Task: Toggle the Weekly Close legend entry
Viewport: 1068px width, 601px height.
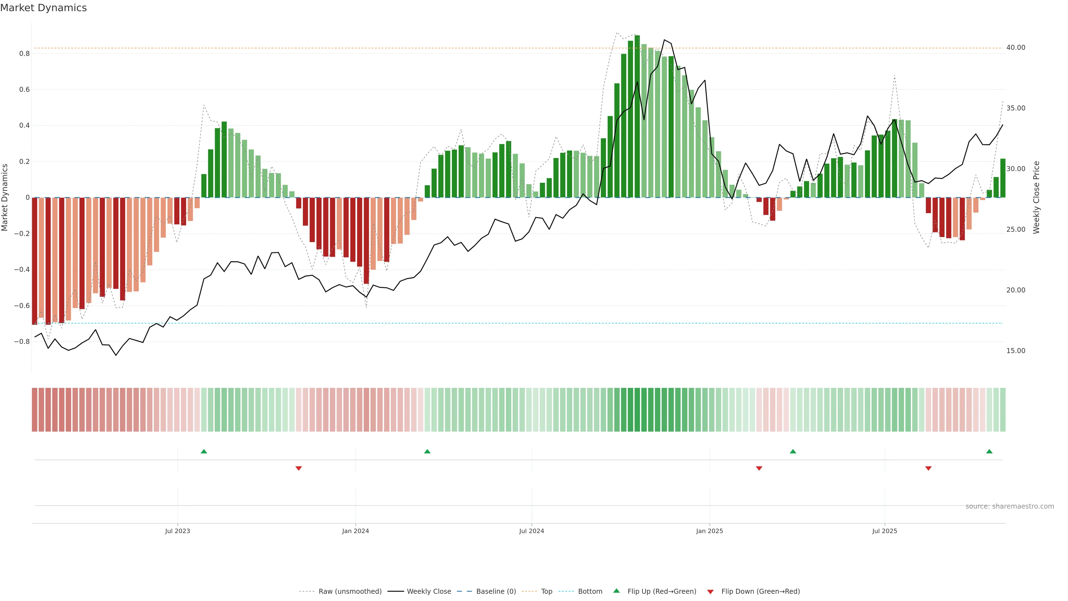Action: pos(429,592)
